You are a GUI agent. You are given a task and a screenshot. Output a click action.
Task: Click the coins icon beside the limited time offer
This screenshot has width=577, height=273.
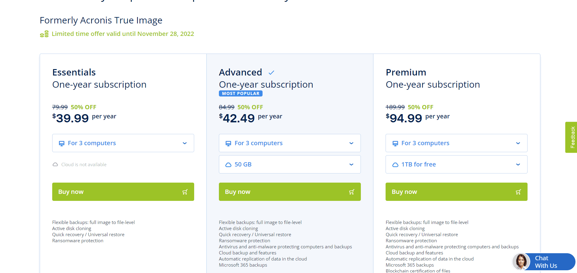click(x=44, y=34)
